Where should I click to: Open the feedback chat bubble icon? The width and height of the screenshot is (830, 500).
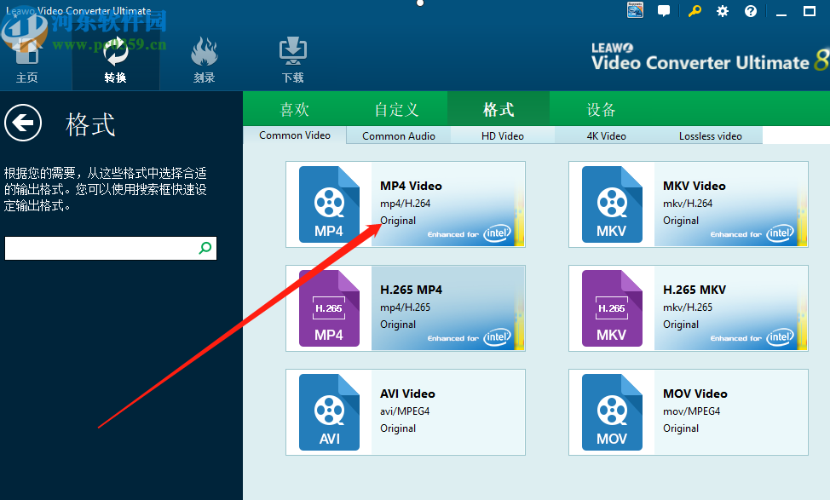pos(663,11)
